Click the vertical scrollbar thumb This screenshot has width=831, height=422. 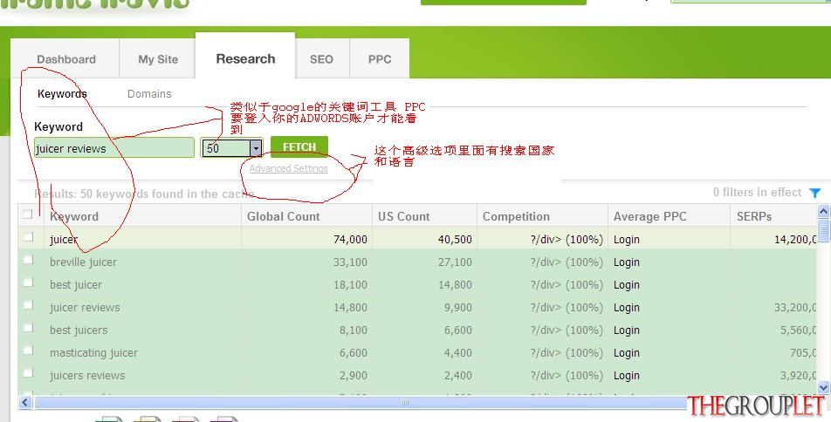pos(824,230)
